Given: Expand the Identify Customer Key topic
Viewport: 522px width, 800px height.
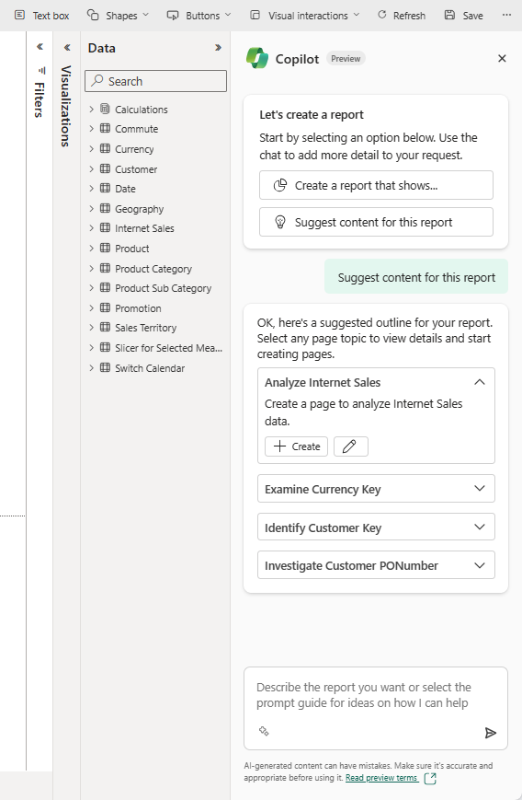Looking at the screenshot, I should [x=377, y=527].
